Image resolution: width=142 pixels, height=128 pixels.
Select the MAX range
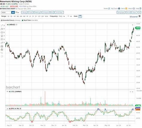[46, 16]
